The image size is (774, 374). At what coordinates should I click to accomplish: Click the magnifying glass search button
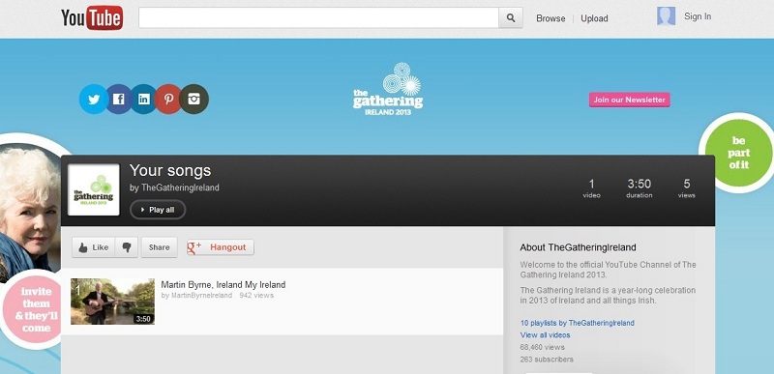[x=511, y=18]
